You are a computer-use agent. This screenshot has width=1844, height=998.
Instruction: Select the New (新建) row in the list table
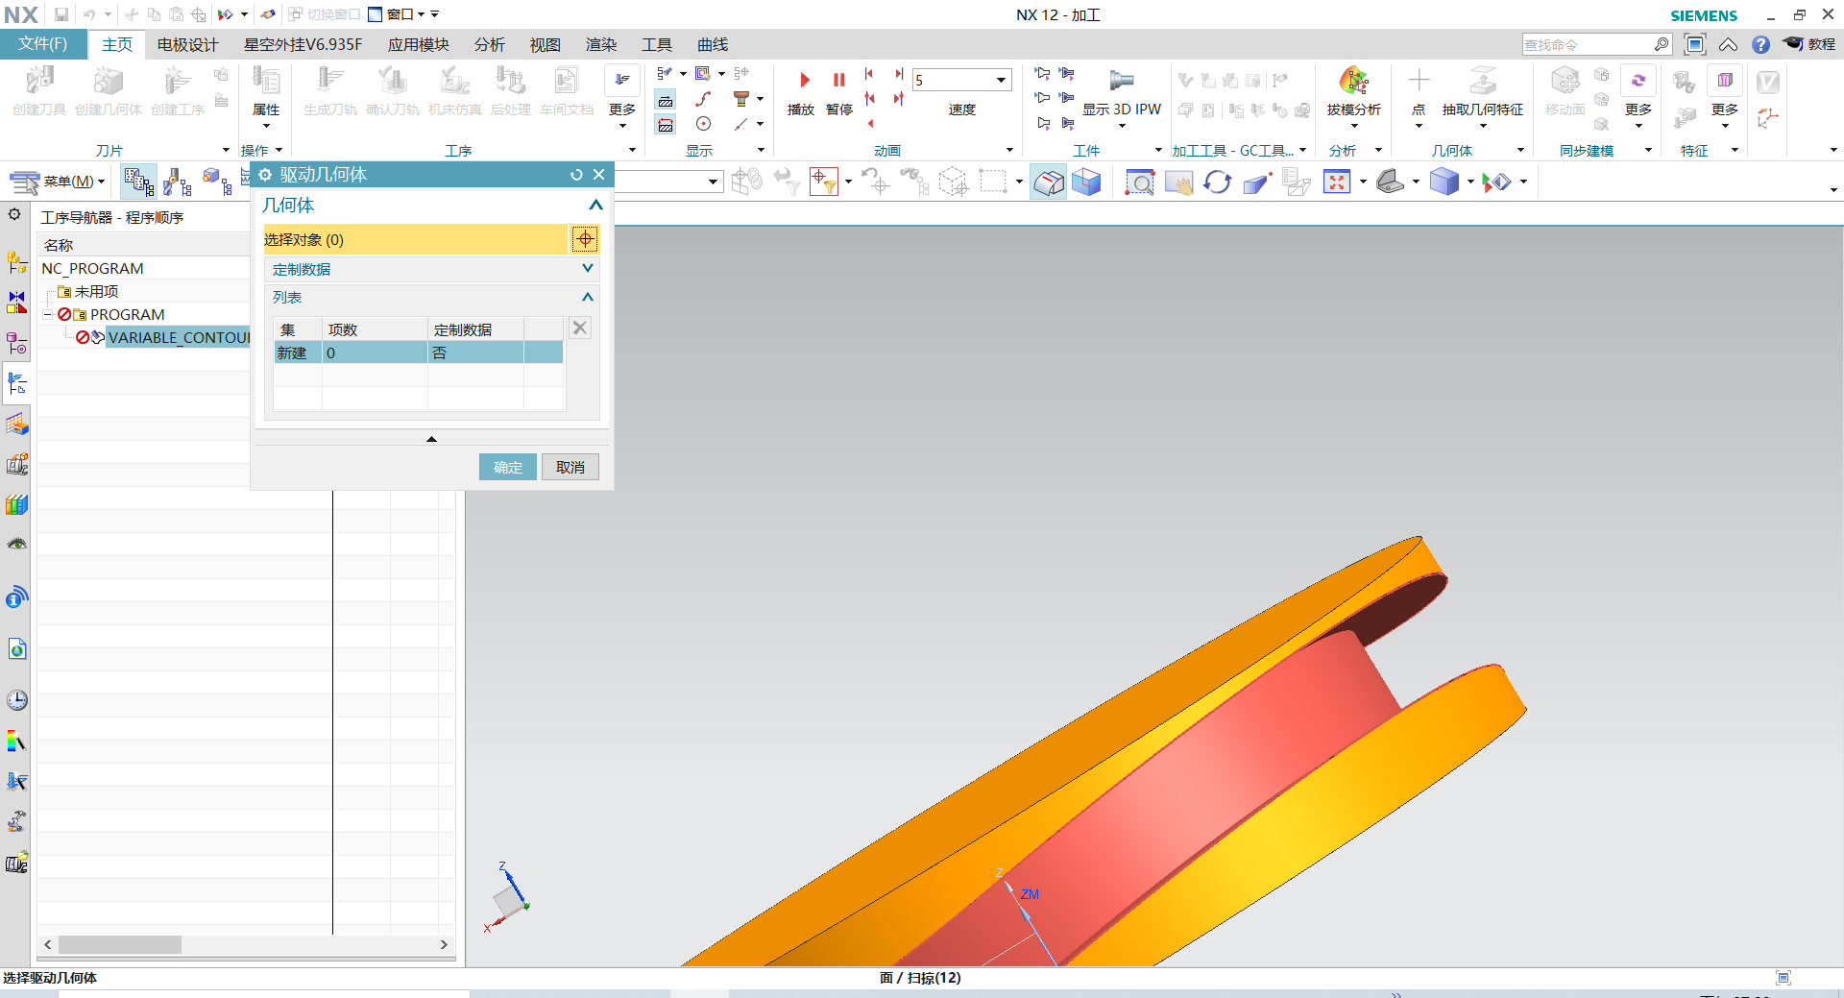(419, 353)
